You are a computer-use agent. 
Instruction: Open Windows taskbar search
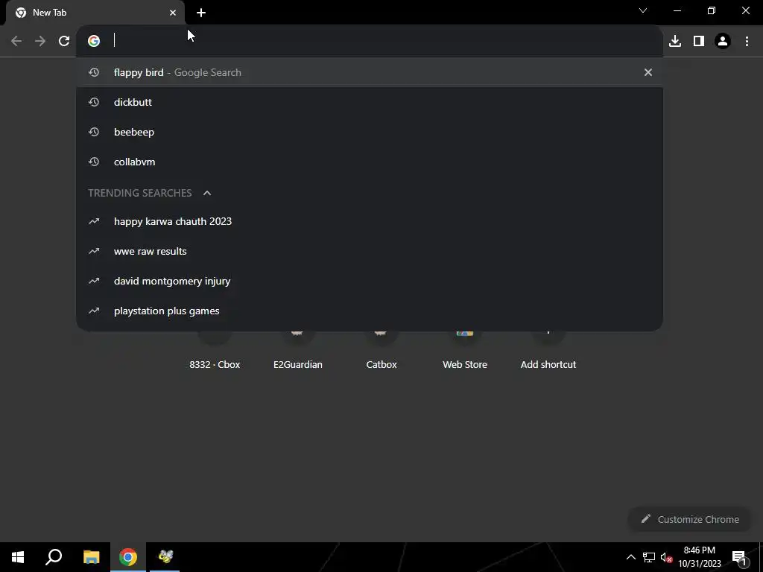pyautogui.click(x=54, y=557)
